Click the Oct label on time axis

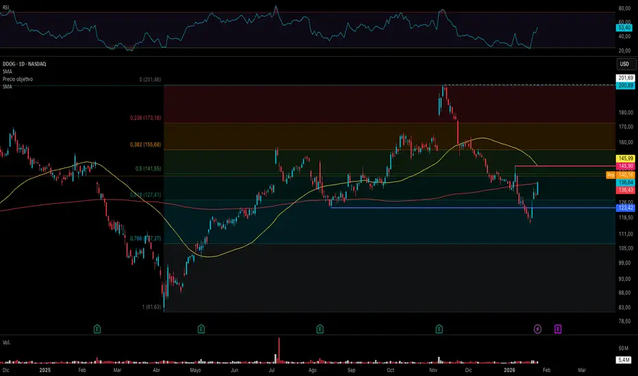(390, 370)
